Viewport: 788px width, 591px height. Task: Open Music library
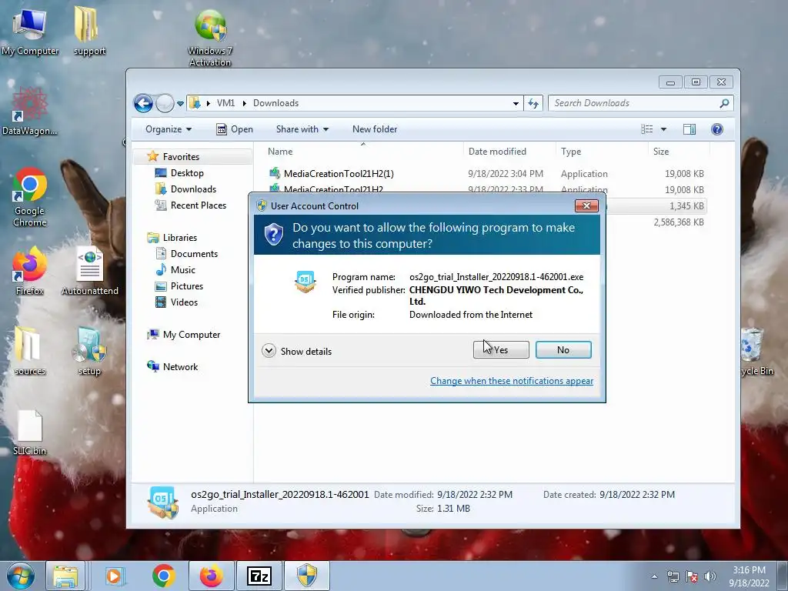183,270
